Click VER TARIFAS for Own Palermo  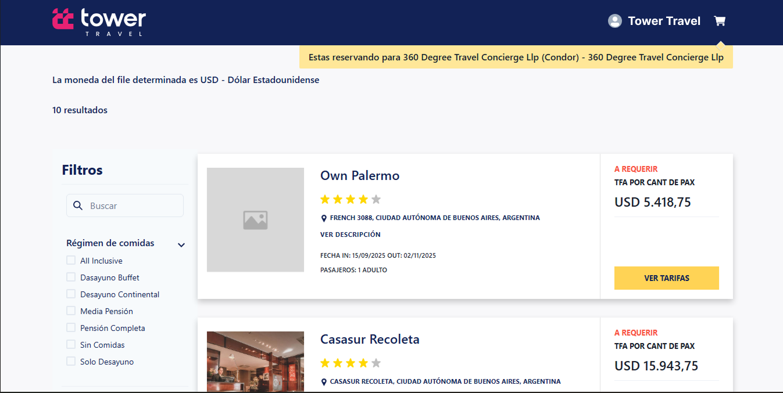tap(666, 278)
